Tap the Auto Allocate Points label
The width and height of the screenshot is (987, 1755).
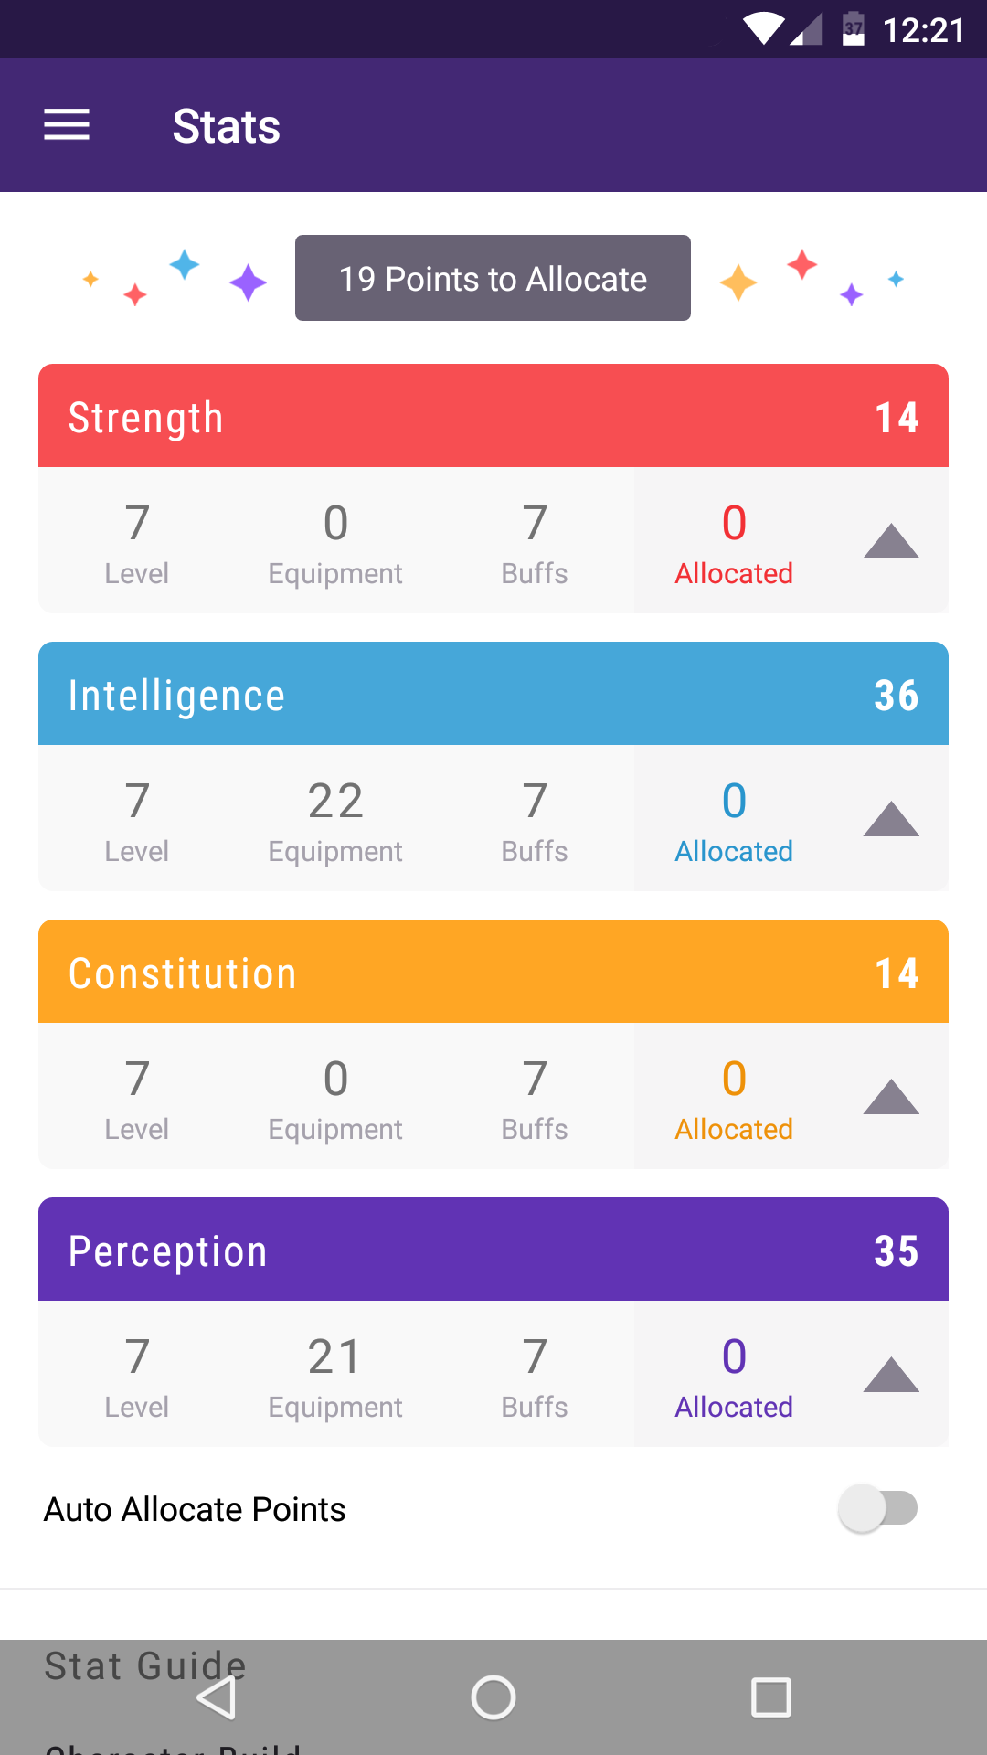tap(195, 1509)
